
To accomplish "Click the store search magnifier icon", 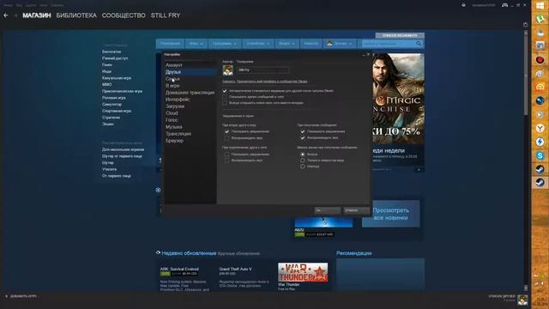I will (419, 44).
